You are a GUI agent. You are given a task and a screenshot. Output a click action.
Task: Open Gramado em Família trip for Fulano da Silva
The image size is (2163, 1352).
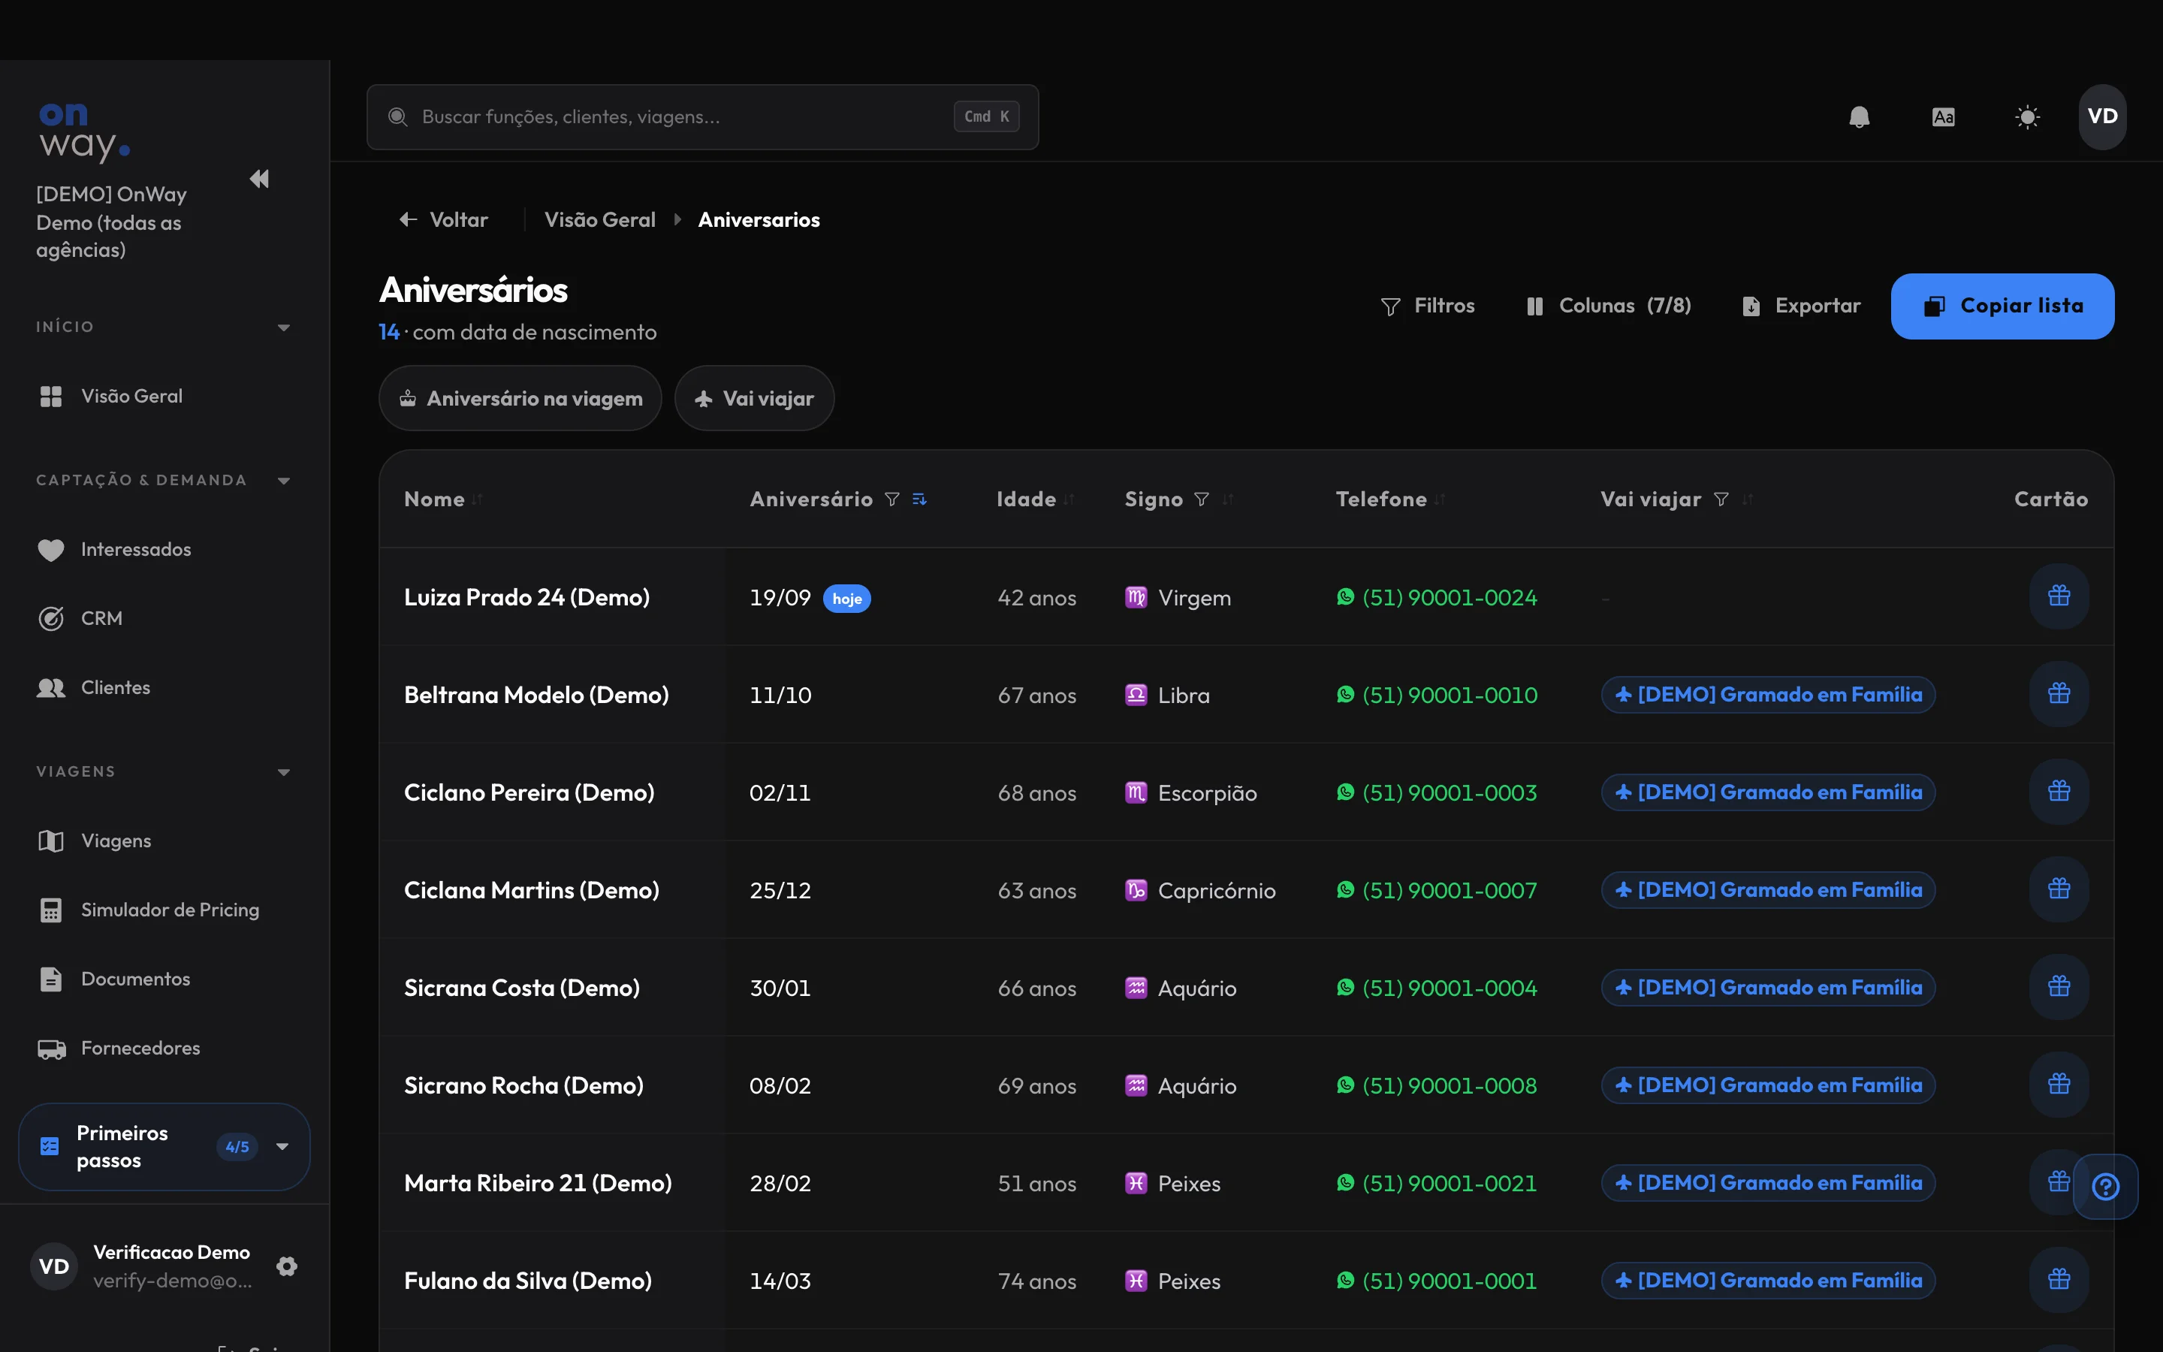(x=1768, y=1281)
